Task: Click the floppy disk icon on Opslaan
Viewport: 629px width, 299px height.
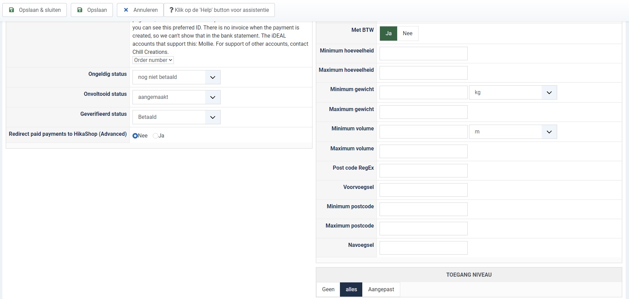Action: (80, 10)
